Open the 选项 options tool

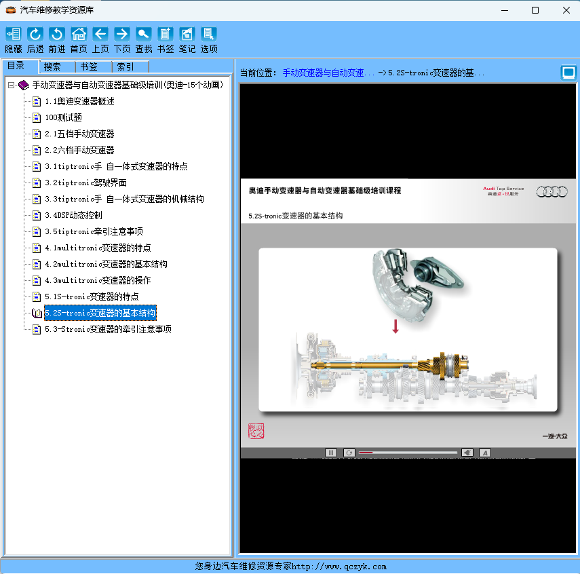[x=209, y=34]
